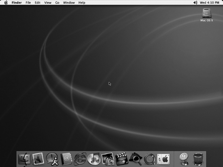
Task: Click the volume icon in menu bar
Action: pos(195,2)
